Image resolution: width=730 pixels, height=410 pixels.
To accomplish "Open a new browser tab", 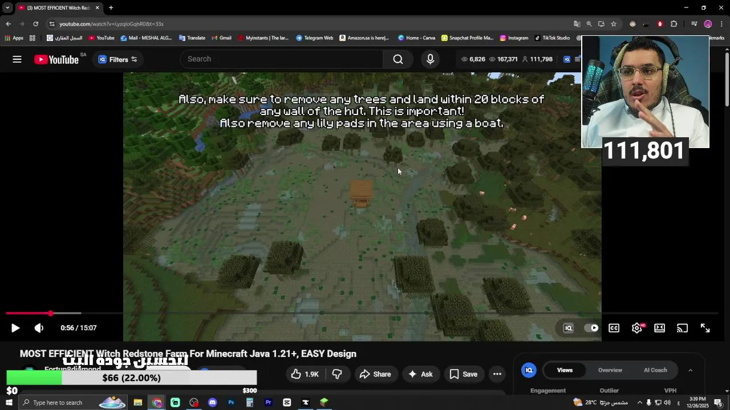I will (x=111, y=8).
